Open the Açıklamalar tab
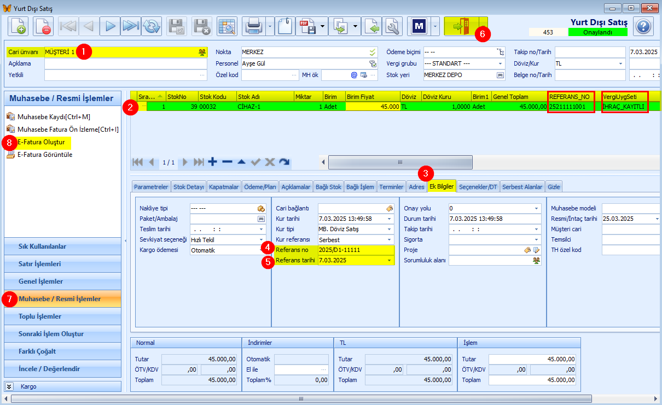 [295, 186]
